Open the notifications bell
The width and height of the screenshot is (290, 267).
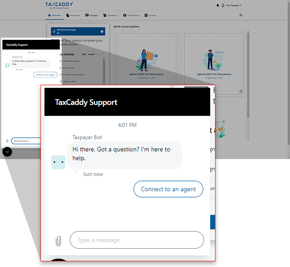click(218, 5)
